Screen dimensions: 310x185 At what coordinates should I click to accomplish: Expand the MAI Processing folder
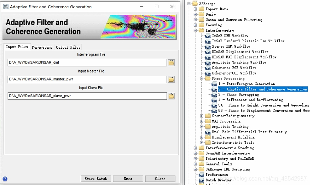[x=202, y=121]
